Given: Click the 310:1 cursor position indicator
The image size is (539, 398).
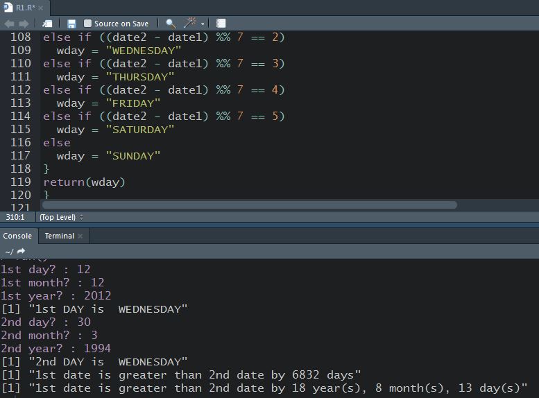Looking at the screenshot, I should tap(16, 217).
